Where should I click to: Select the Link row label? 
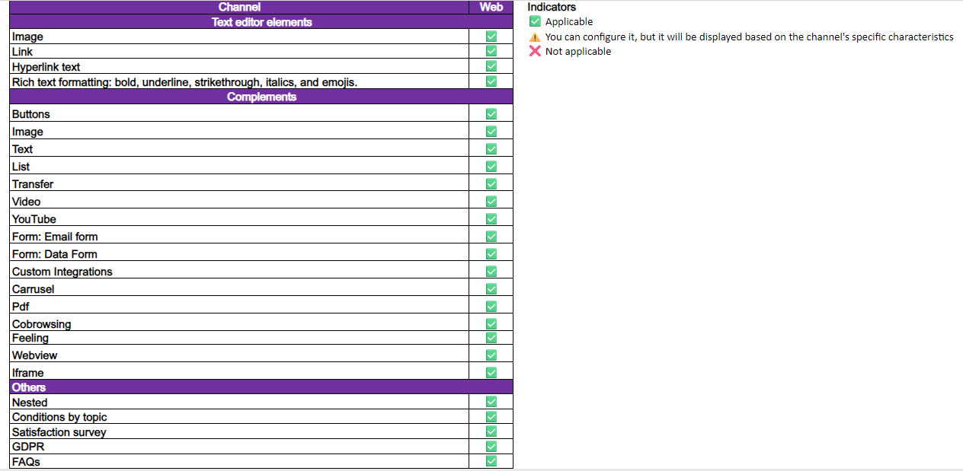(22, 52)
